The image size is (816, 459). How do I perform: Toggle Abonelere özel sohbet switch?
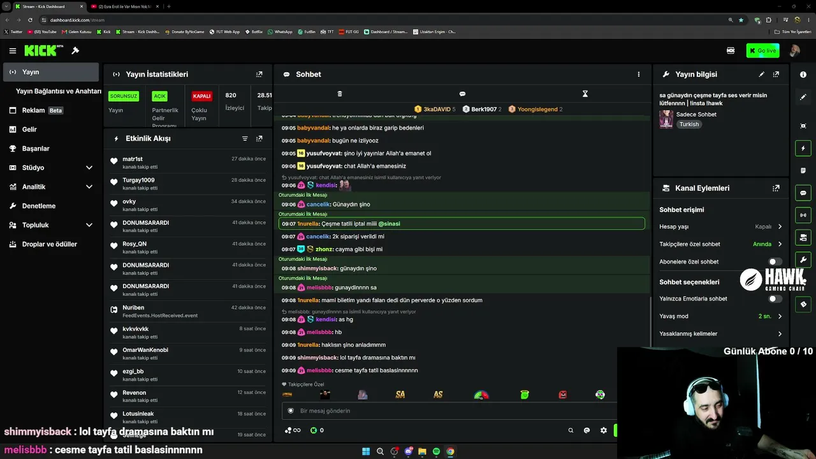click(775, 261)
